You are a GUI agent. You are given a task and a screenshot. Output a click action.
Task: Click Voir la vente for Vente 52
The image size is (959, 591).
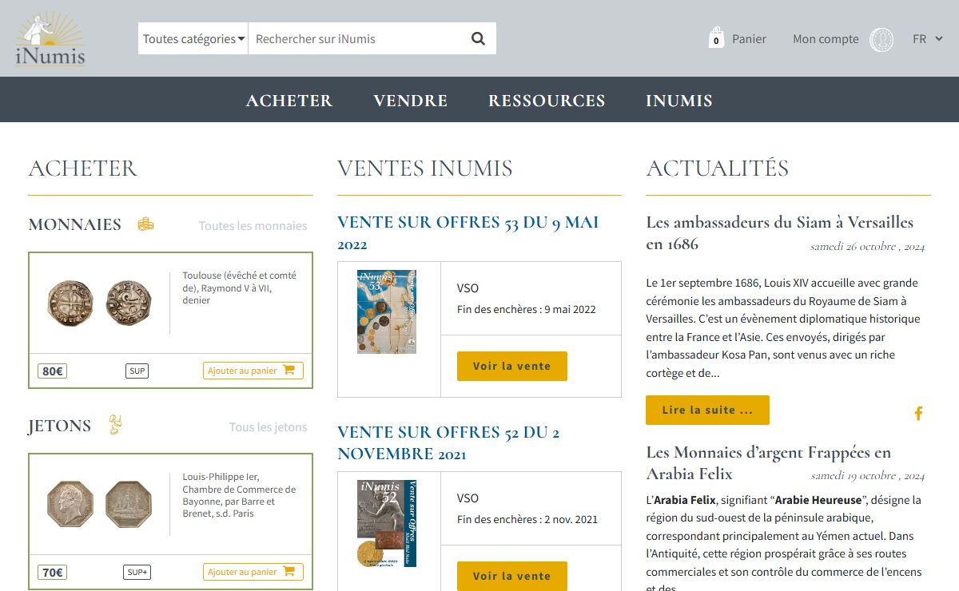tap(512, 576)
